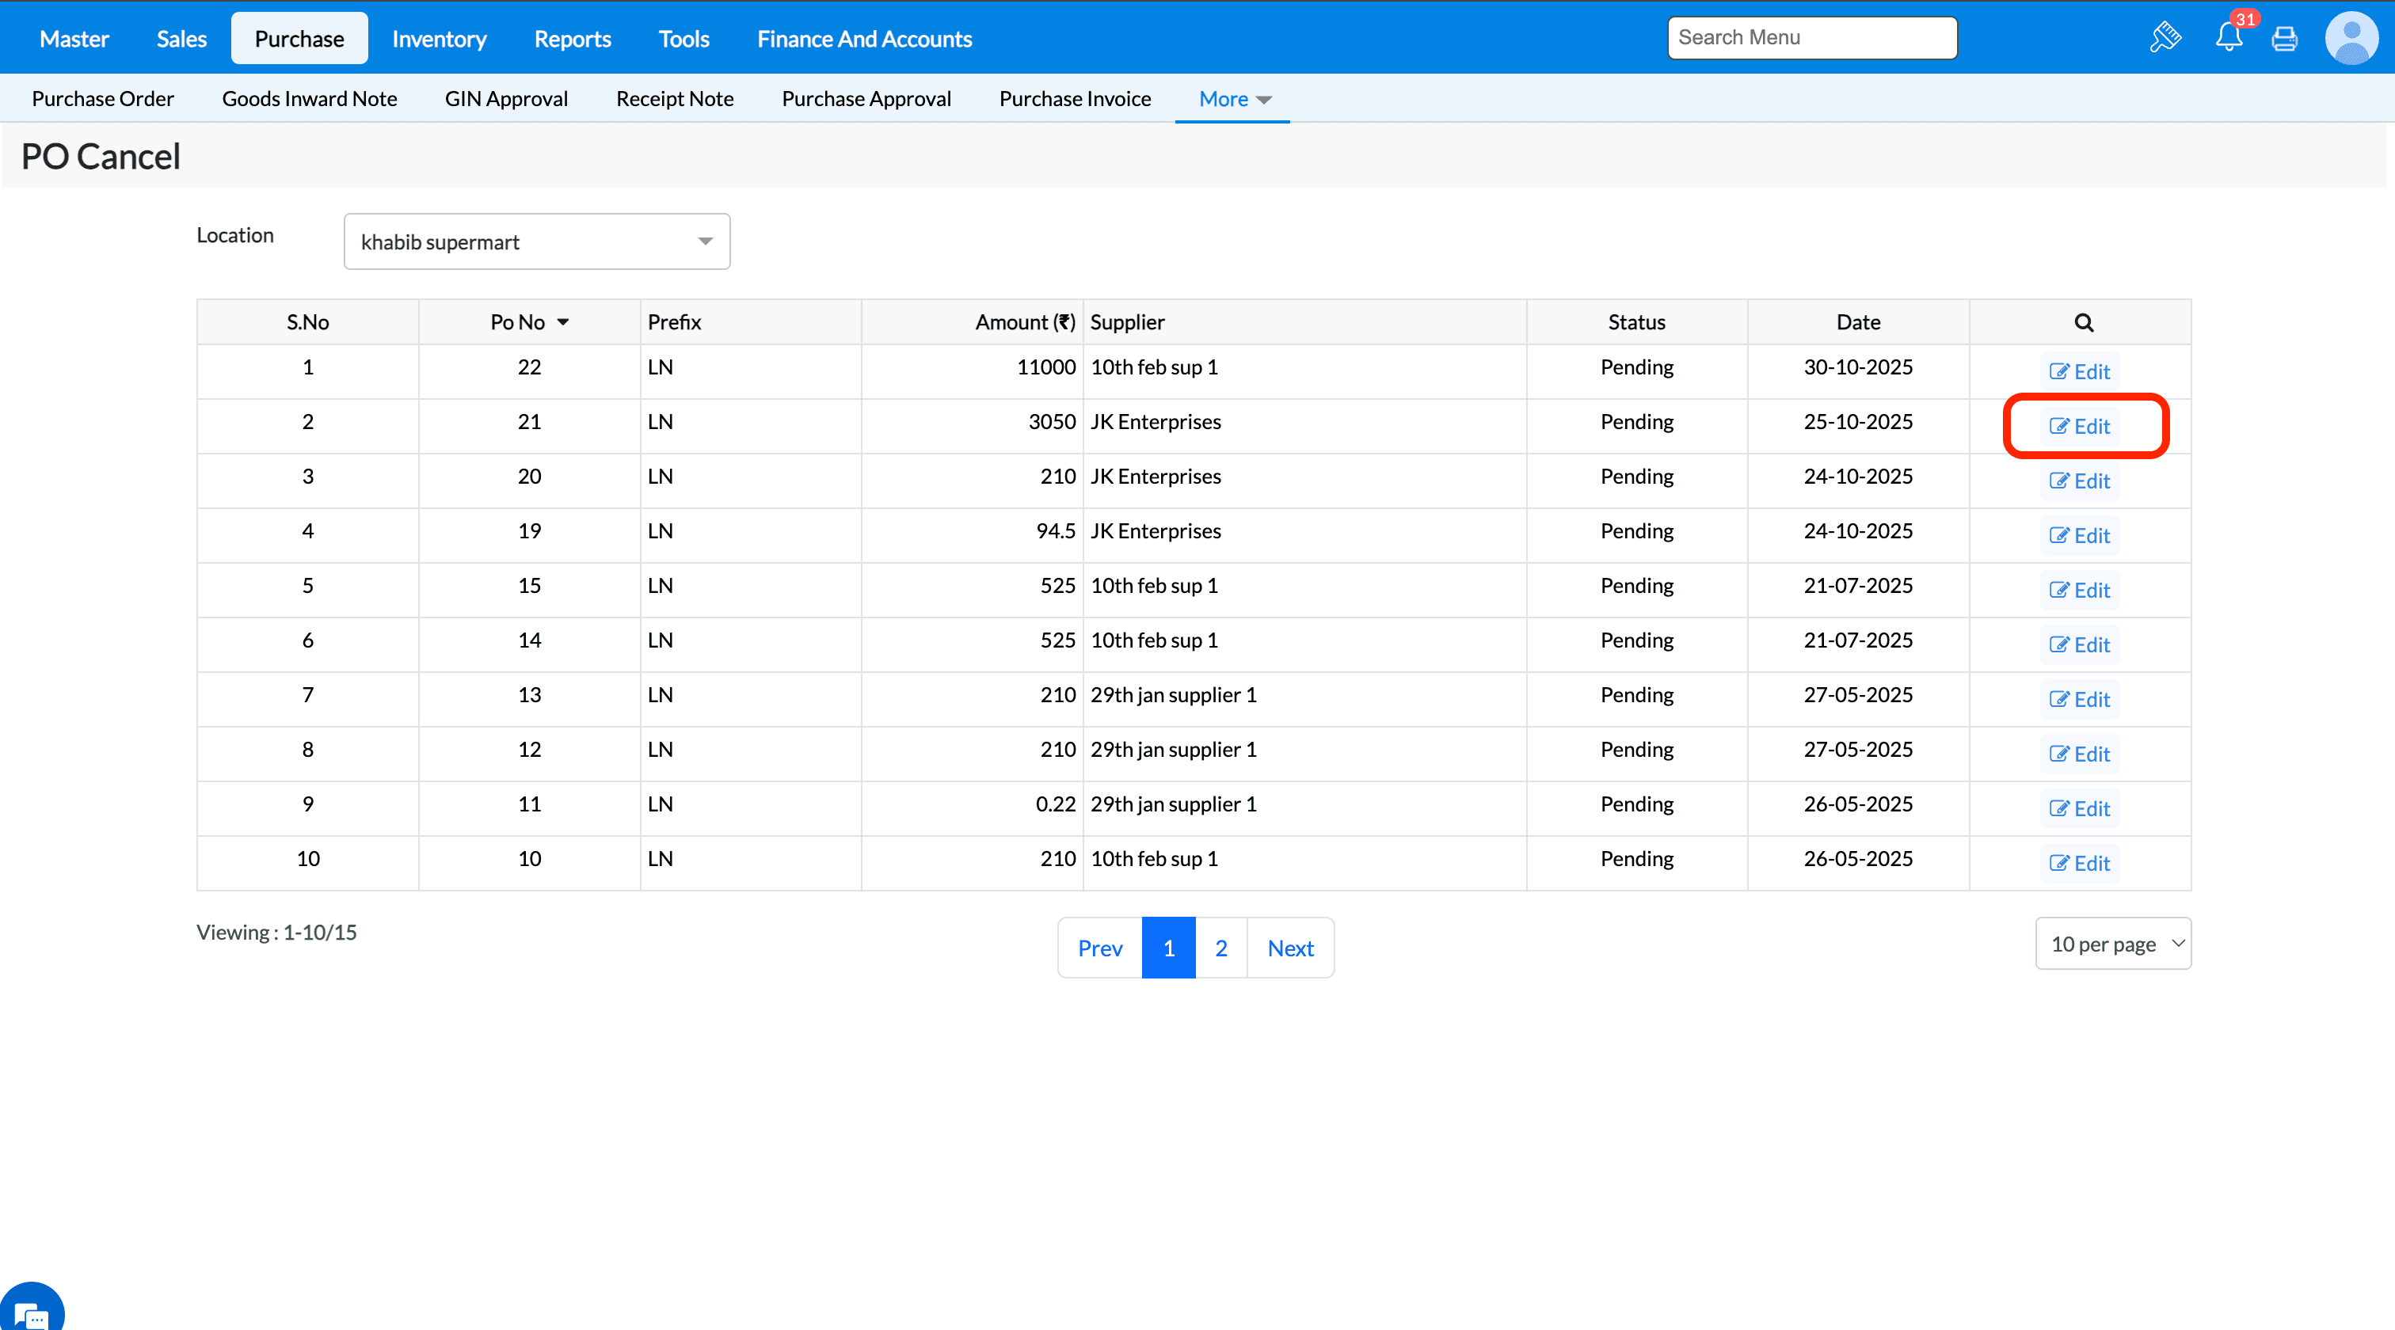Open the Inventory menu
The width and height of the screenshot is (2395, 1330).
pyautogui.click(x=439, y=39)
